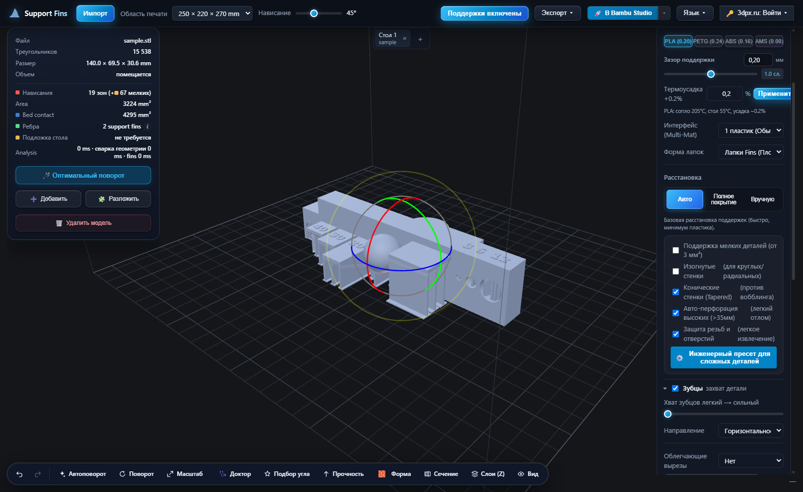Image resolution: width=803 pixels, height=492 pixels.
Task: Select the PETG (0.24) material tab
Action: 708,41
